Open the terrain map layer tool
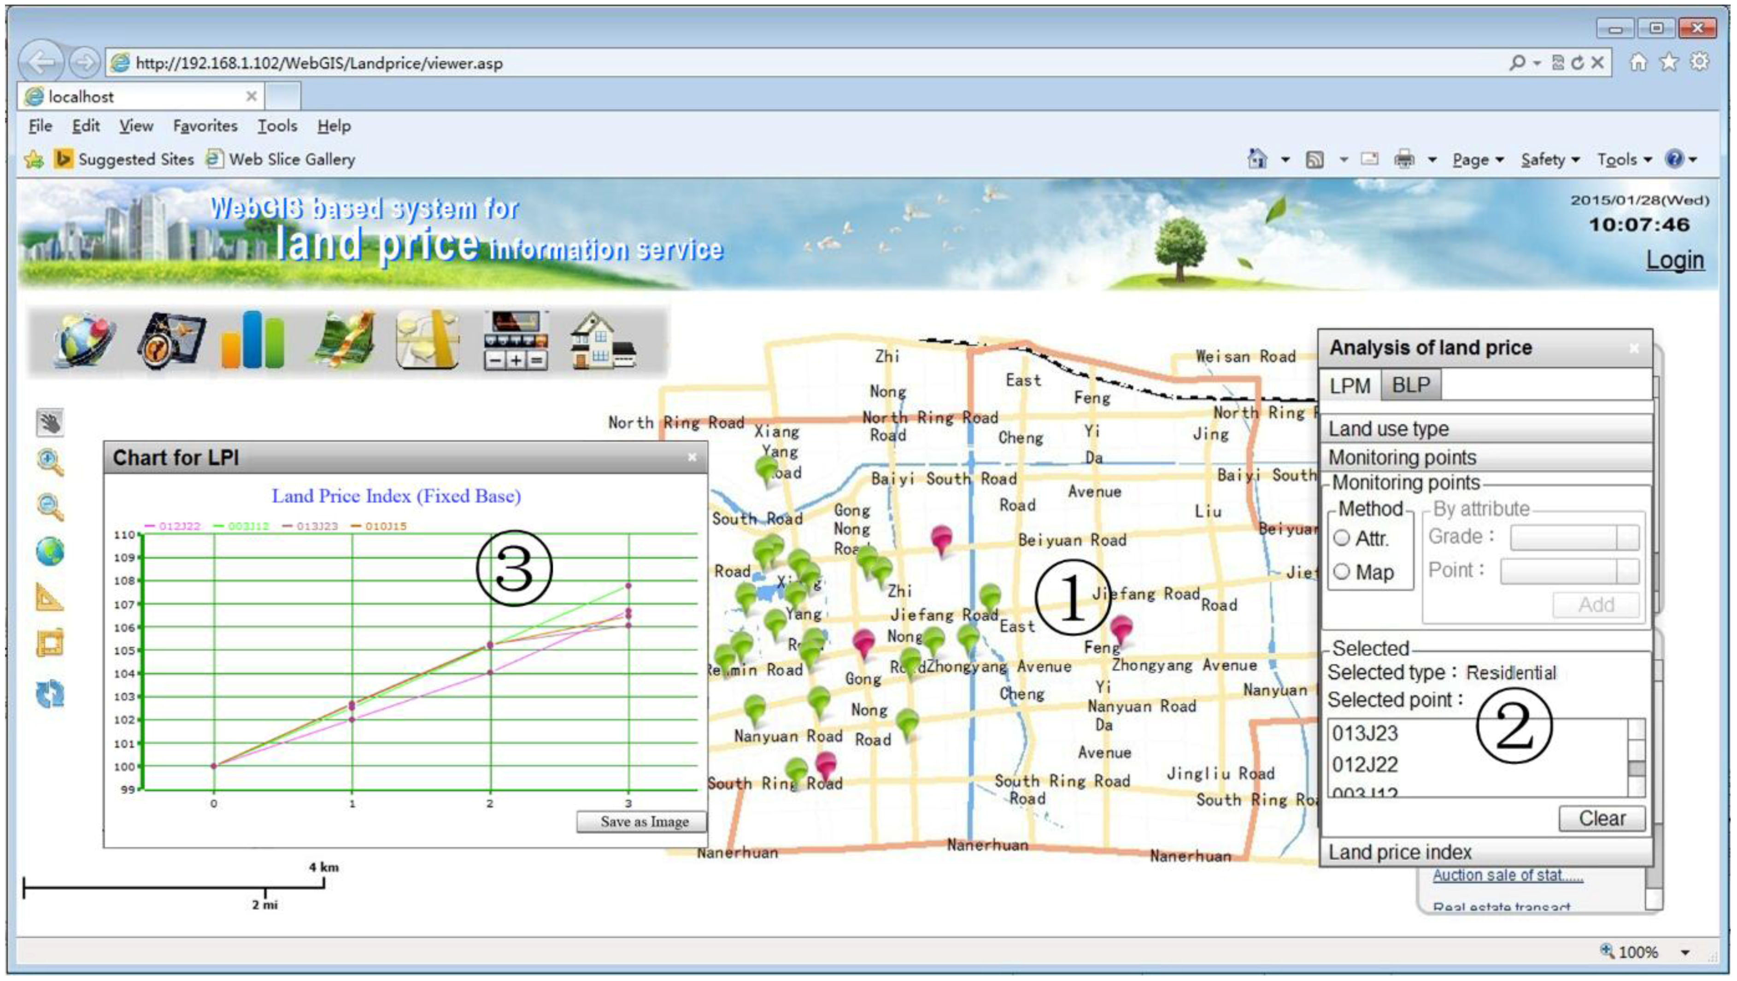The height and width of the screenshot is (981, 1737). point(345,339)
